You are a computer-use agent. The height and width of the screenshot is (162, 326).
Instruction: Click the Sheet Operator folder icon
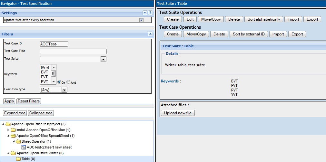pyautogui.click(x=18, y=142)
